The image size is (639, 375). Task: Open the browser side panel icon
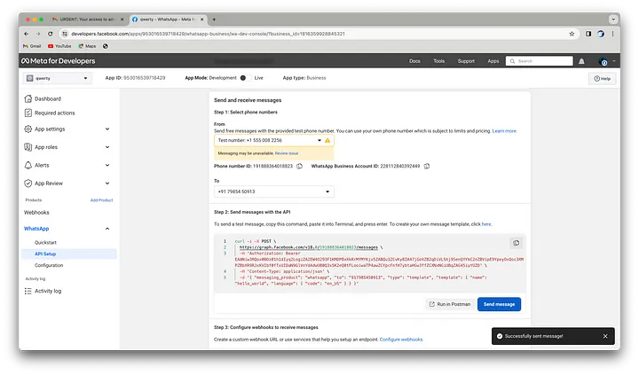(x=588, y=34)
